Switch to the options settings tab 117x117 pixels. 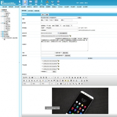[x=30, y=11]
